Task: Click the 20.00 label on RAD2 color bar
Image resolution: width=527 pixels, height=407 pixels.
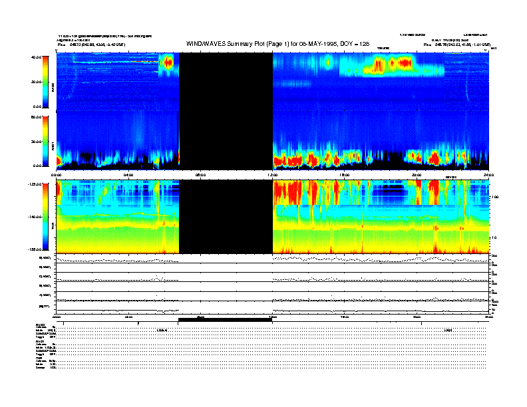Action: [x=37, y=82]
